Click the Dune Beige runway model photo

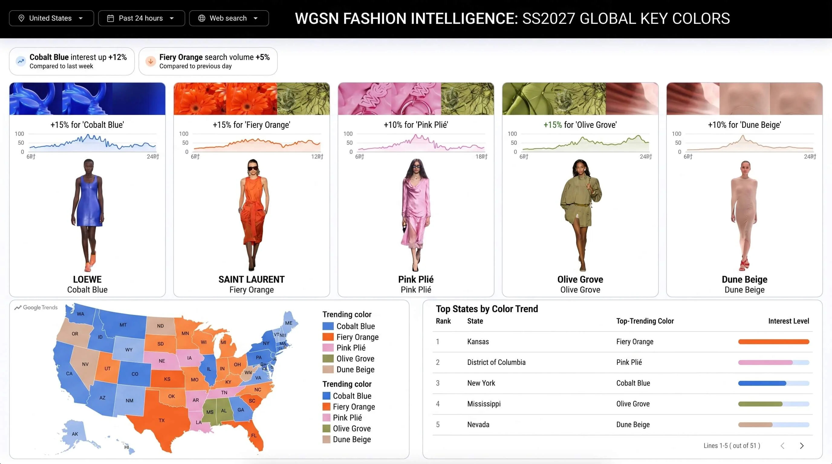(x=744, y=216)
